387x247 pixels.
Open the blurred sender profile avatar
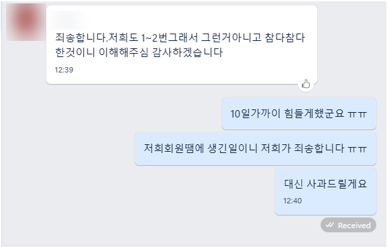(x=26, y=21)
